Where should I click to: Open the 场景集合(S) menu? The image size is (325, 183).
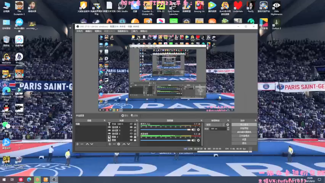pos(123,31)
